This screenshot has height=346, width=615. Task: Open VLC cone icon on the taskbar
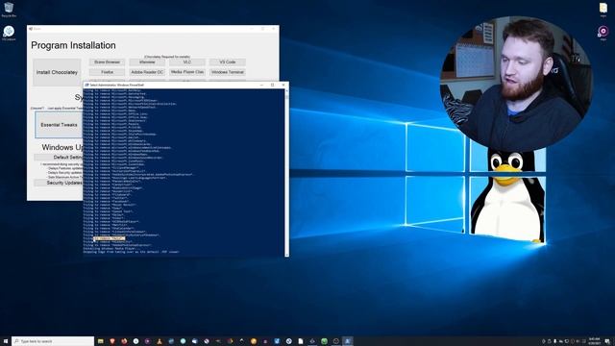coord(160,341)
